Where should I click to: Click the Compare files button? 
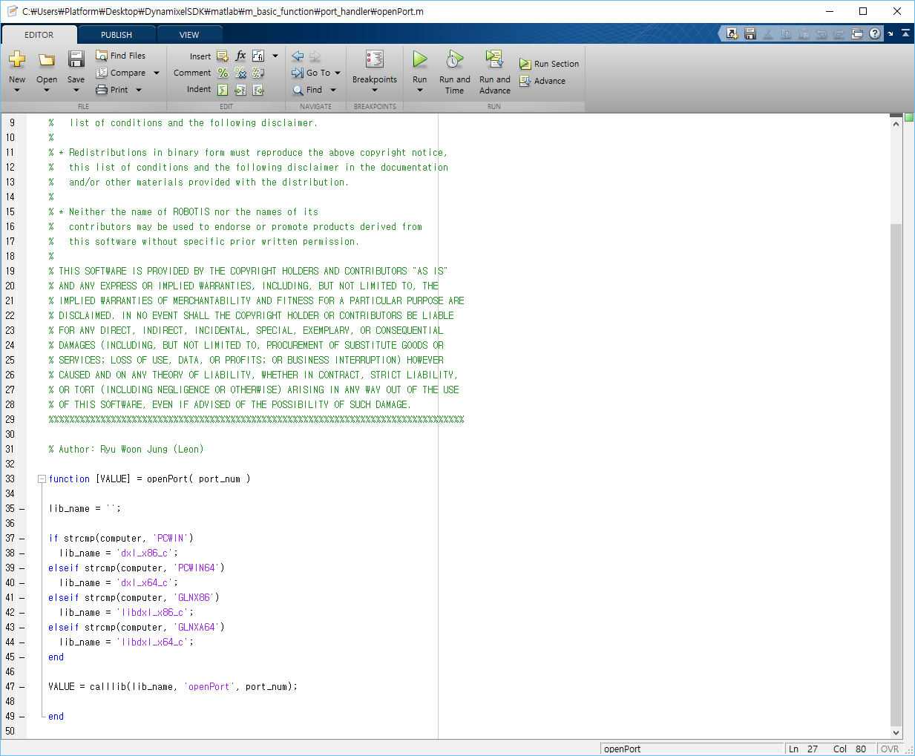[121, 73]
